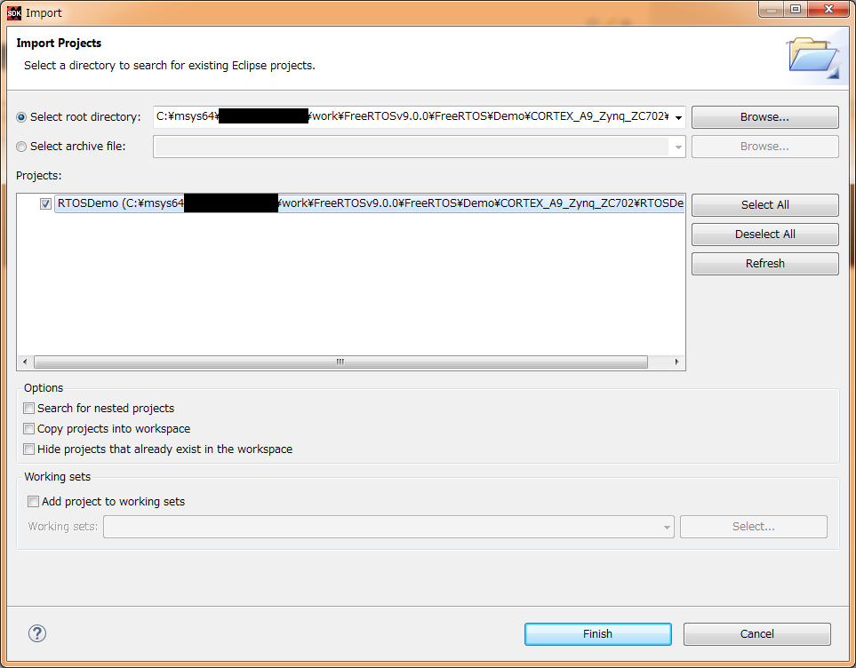Screen dimensions: 856x668
Task: Click Refresh projects button
Action: click(764, 264)
